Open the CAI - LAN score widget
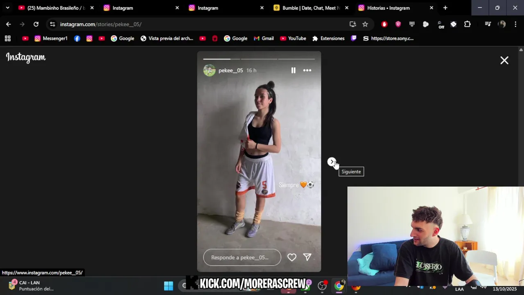 point(32,286)
